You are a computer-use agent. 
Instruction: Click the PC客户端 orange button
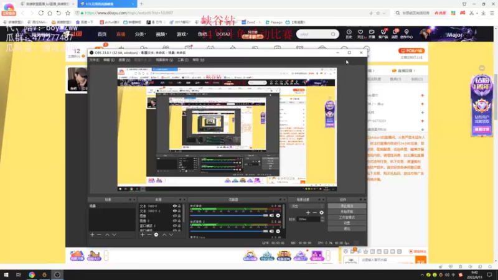(x=411, y=51)
